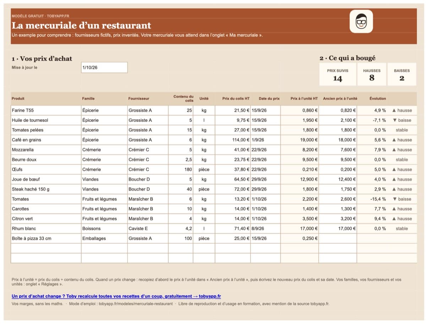Screen dimensions: 426x330
Task: Click the 'Café en grains' product cell
Action: click(46, 140)
